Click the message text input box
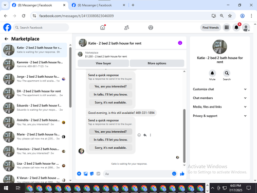The height and width of the screenshot is (193, 257). pyautogui.click(x=140, y=173)
